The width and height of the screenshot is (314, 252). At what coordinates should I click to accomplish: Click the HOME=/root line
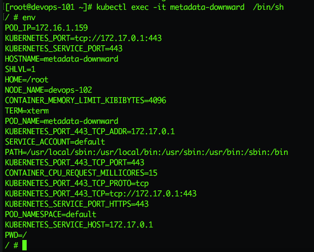pyautogui.click(x=27, y=80)
